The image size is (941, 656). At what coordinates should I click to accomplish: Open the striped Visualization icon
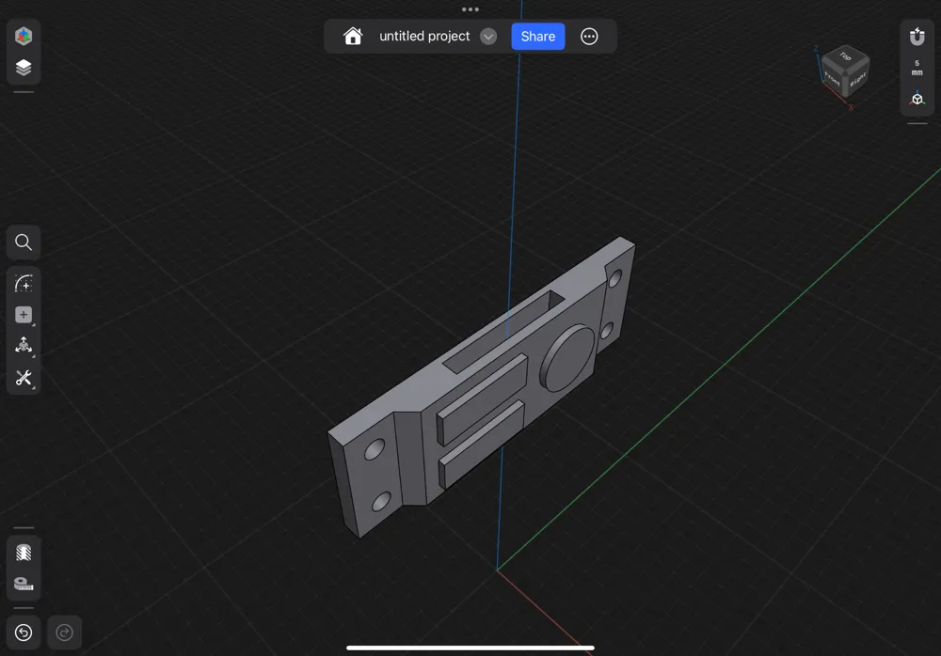tap(24, 553)
